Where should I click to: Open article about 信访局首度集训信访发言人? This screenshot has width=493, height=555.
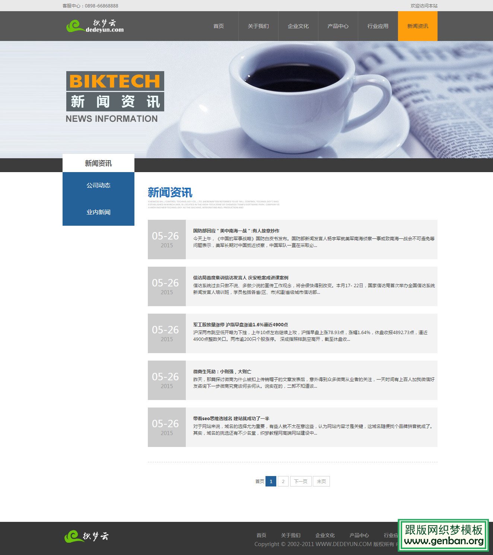pos(241,278)
